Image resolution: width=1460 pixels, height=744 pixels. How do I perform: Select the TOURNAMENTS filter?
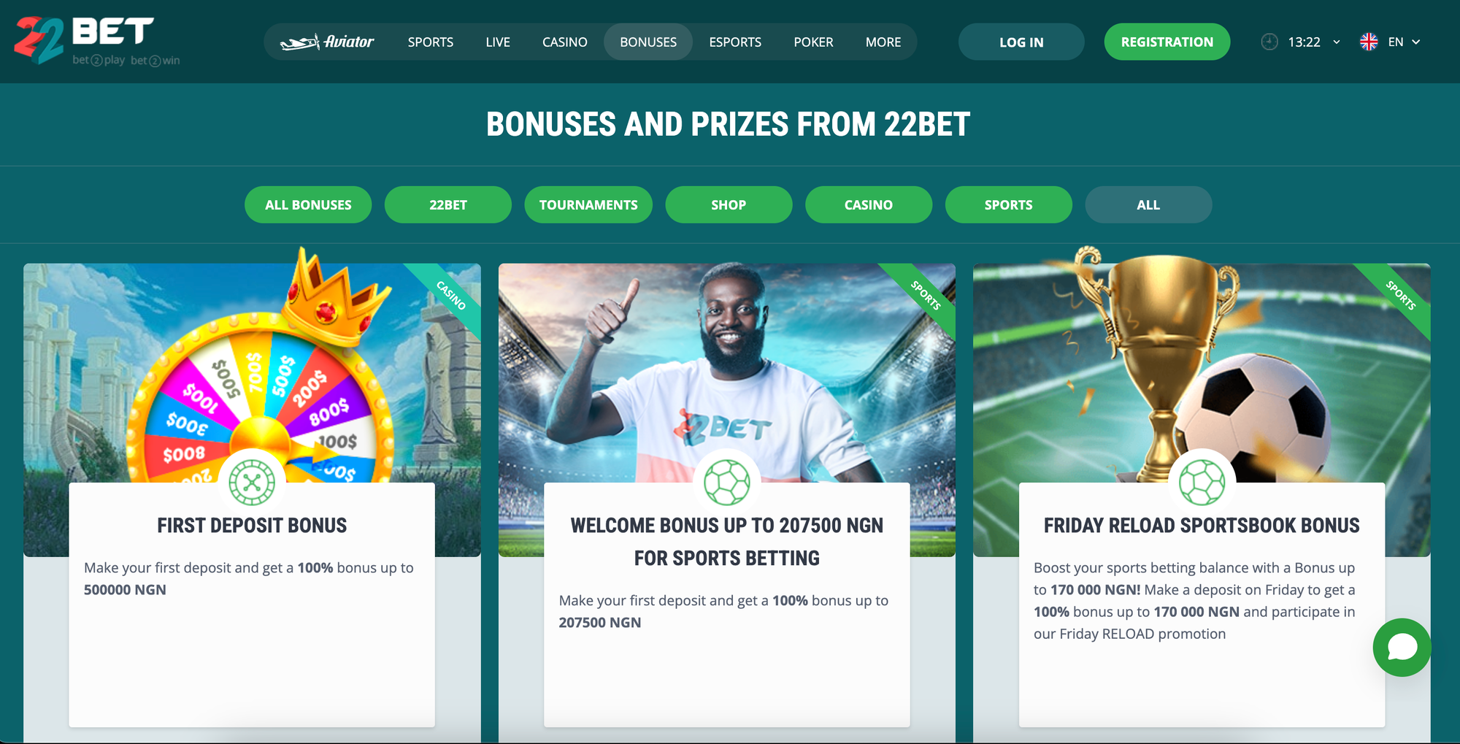click(x=588, y=204)
